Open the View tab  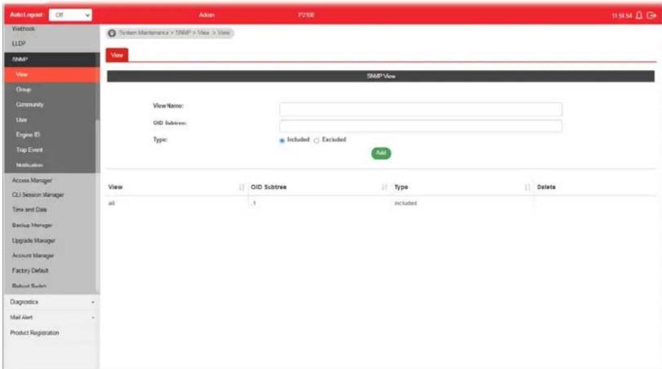click(117, 55)
